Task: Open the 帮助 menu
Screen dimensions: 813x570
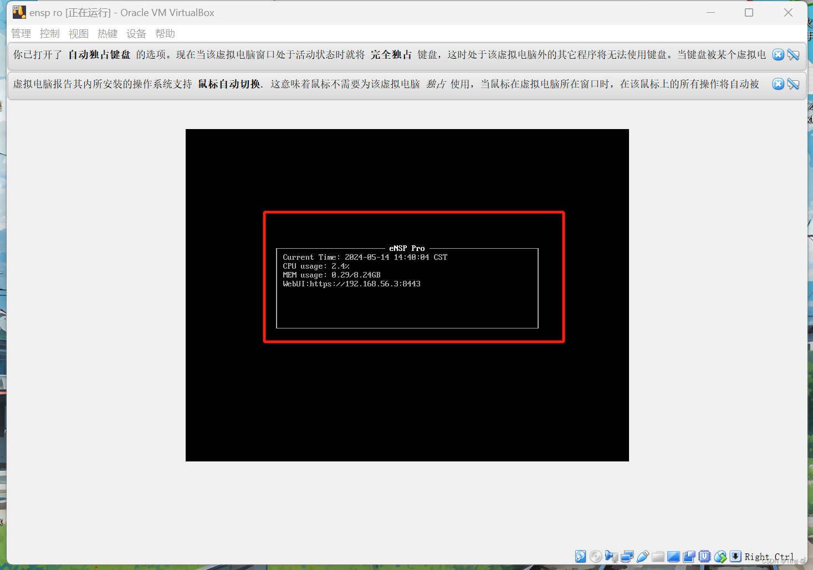Action: coord(165,34)
